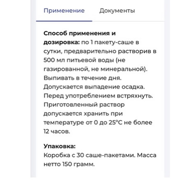This screenshot has width=183, height=183.
Task: Click the heading Способ применения и
Action: (x=80, y=33)
